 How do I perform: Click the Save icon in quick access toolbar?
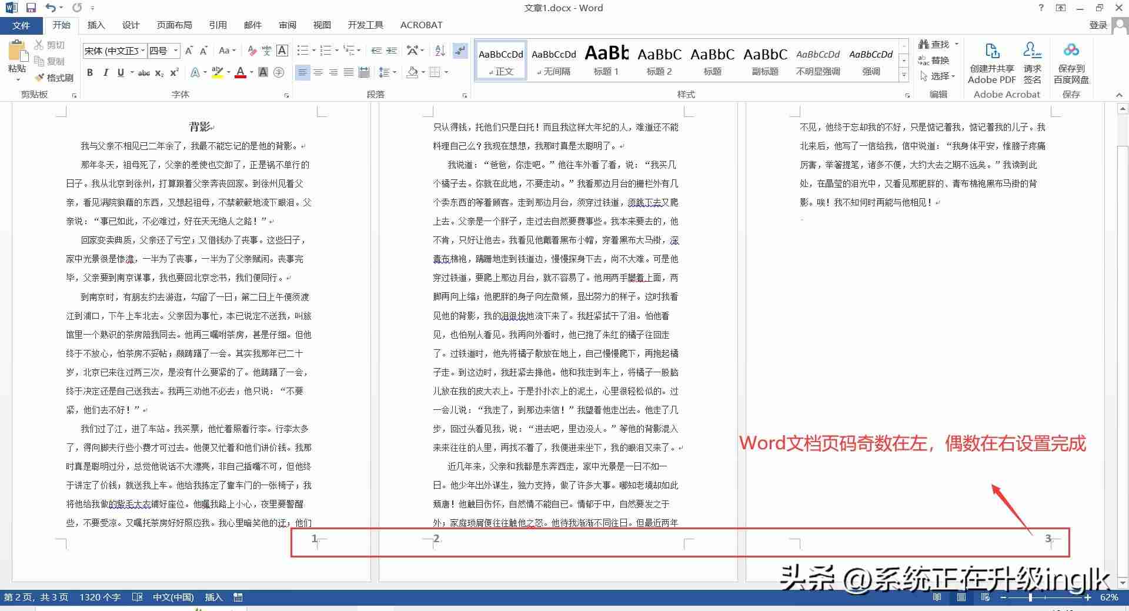coord(31,8)
